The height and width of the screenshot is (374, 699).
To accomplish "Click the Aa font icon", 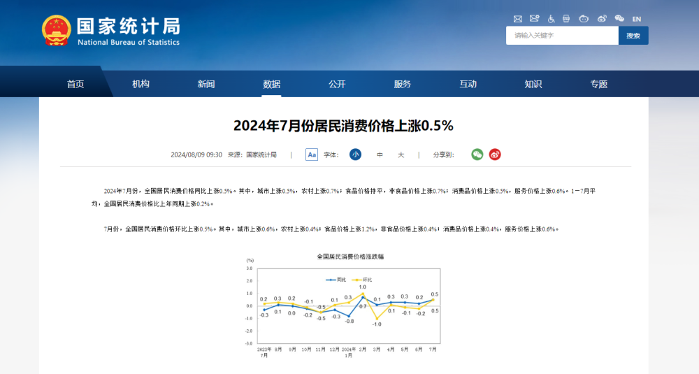I will click(x=312, y=154).
